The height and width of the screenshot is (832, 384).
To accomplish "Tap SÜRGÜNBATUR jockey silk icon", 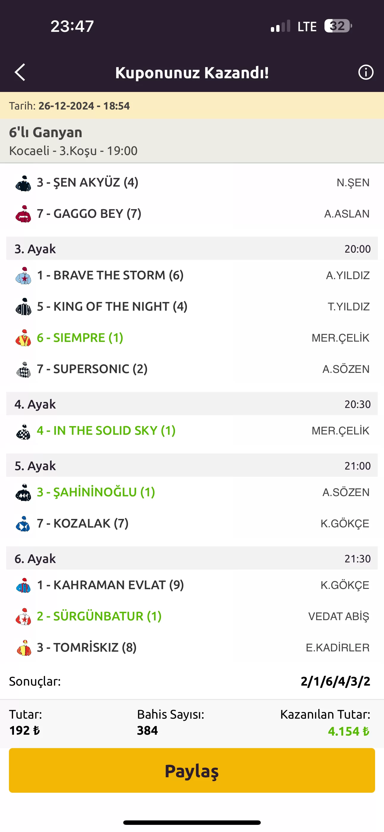I will [23, 617].
